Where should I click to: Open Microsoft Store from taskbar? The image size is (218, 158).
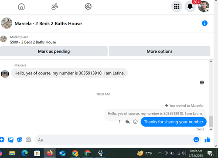(37, 153)
